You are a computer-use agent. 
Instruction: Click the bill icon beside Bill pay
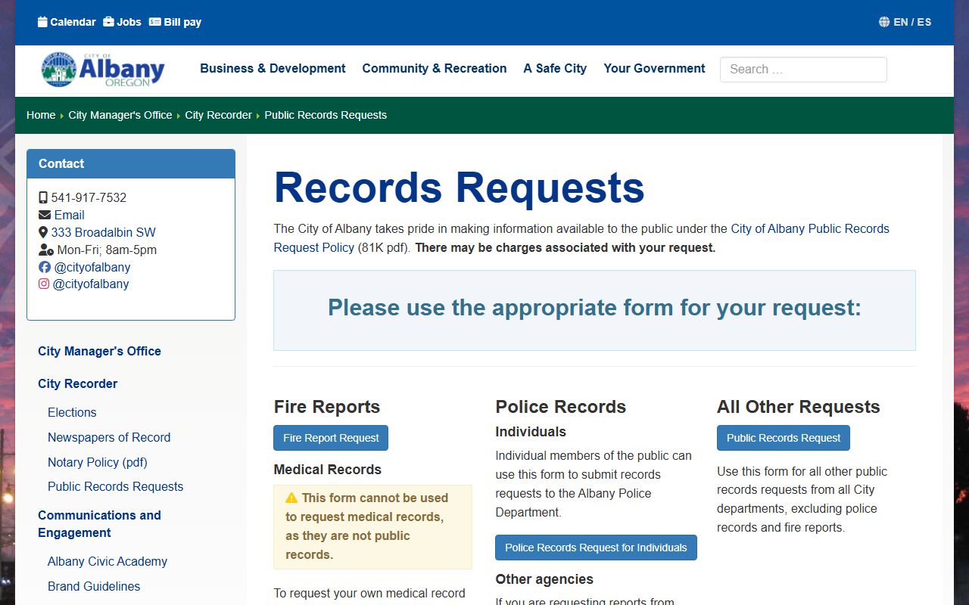pyautogui.click(x=155, y=22)
